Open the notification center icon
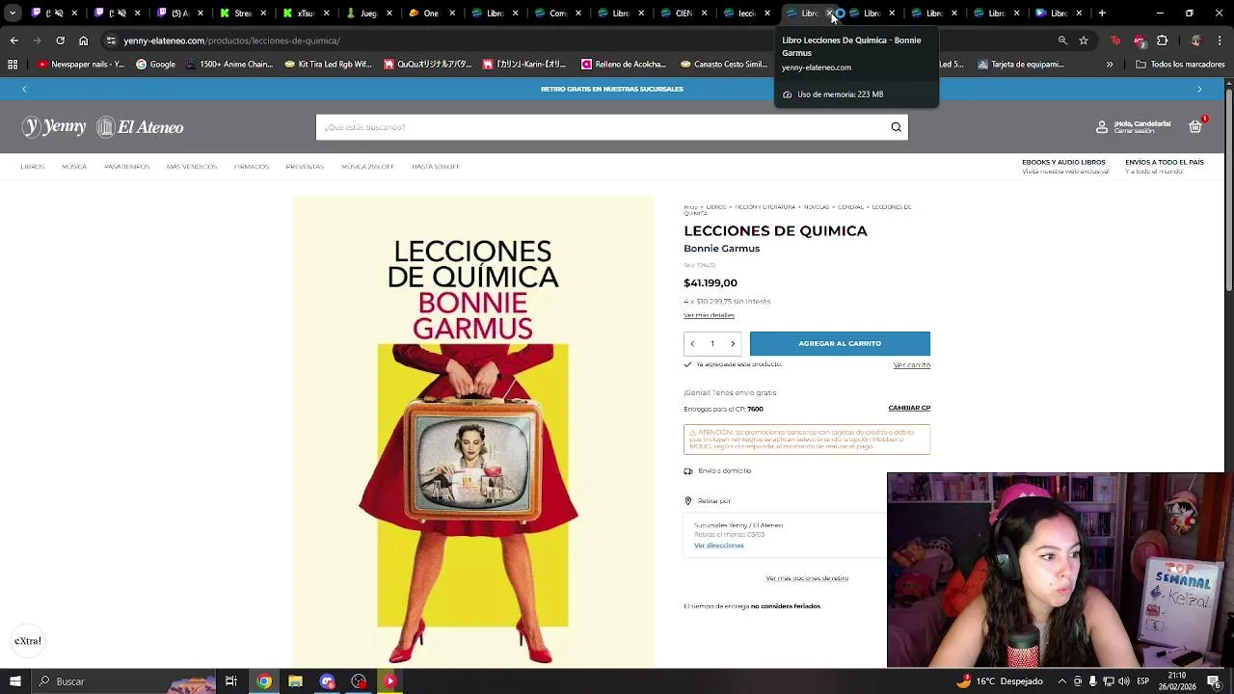Image resolution: width=1234 pixels, height=694 pixels. pyautogui.click(x=1214, y=681)
